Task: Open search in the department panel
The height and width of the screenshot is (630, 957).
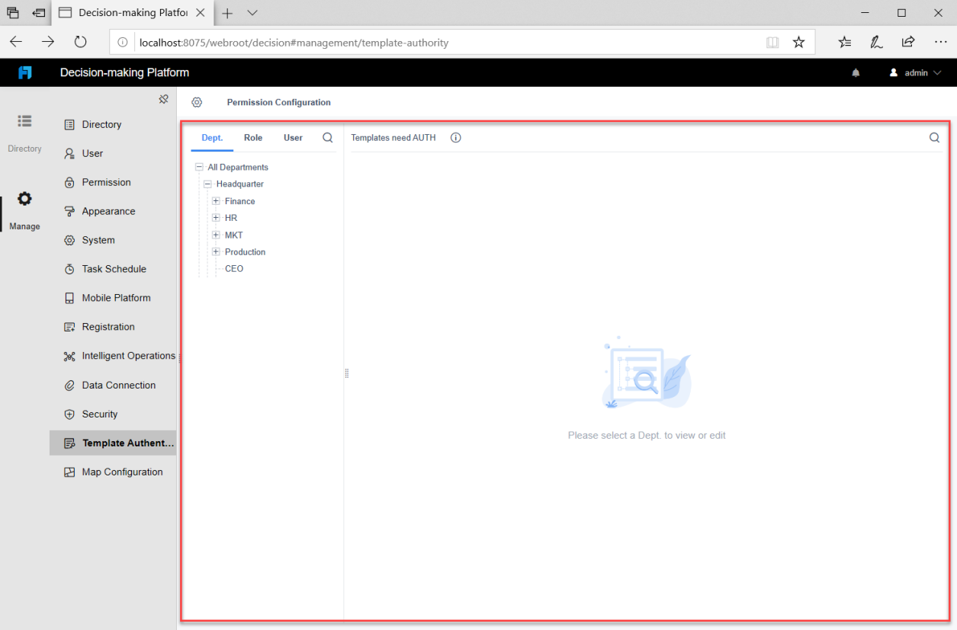Action: tap(327, 138)
